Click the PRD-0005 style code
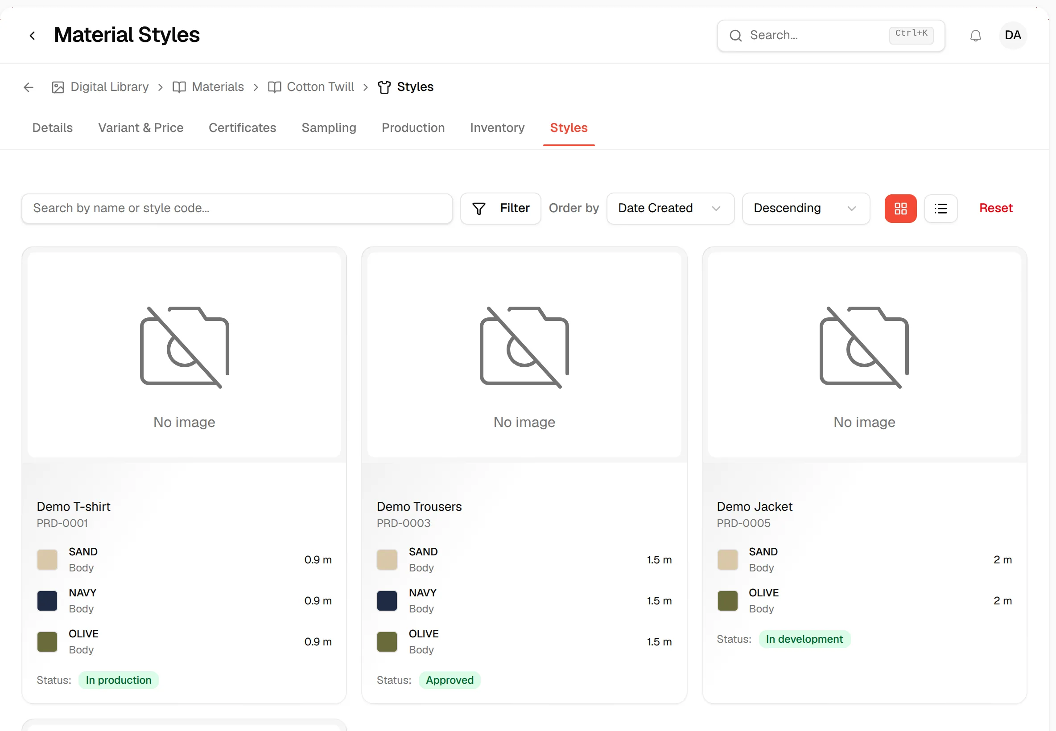1056x731 pixels. tap(743, 523)
